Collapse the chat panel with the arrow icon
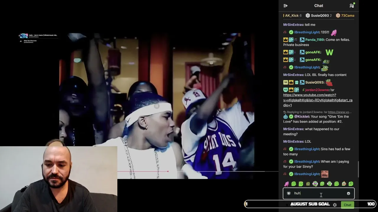This screenshot has width=378, height=212. click(x=285, y=6)
